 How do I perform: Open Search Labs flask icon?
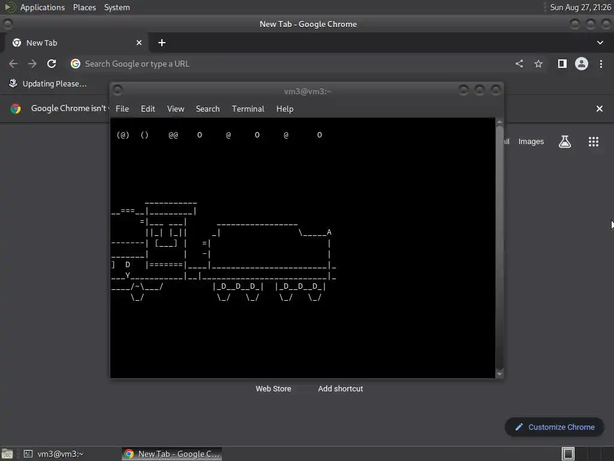(x=565, y=142)
